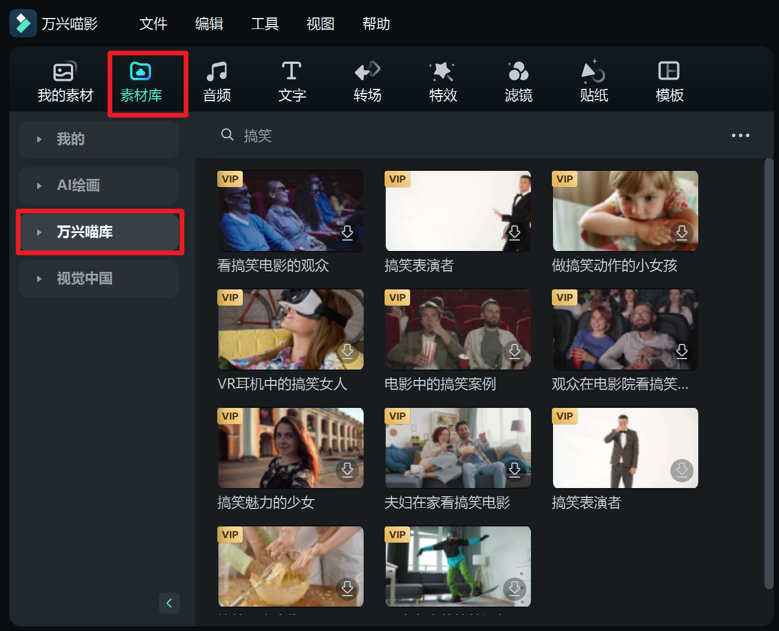Viewport: 779px width, 631px height.
Task: Select the 贴纸 (Stickers) panel icon
Action: tap(594, 80)
